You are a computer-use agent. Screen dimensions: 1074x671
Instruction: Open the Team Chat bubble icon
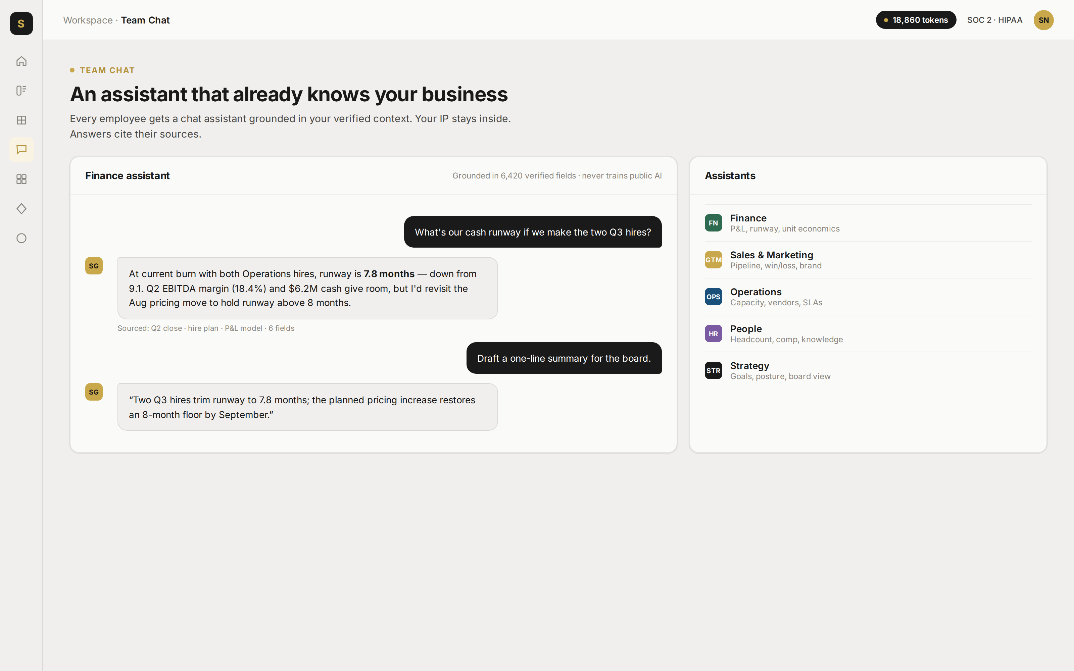coord(21,150)
